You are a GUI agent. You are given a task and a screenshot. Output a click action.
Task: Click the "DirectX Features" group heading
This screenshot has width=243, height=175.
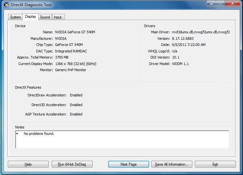tap(28, 87)
